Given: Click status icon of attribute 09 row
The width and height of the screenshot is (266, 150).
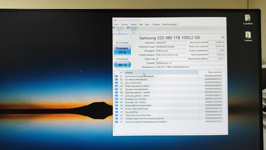Looking at the screenshot, I should click(x=117, y=102).
